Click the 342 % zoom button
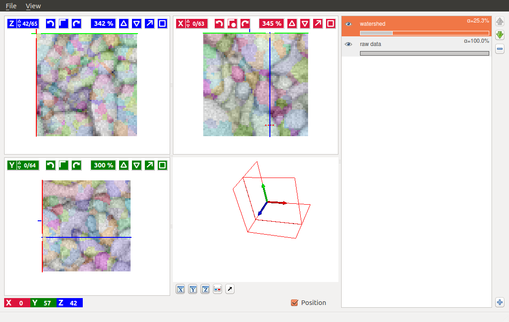The height and width of the screenshot is (322, 509). click(103, 23)
